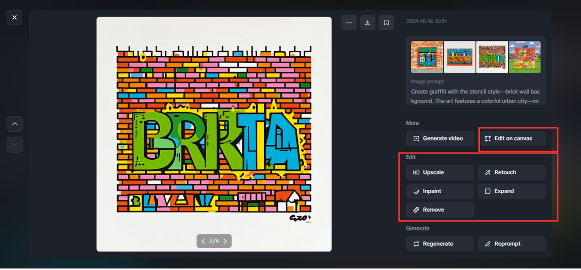Open the image in Edit on canvas
The image size is (581, 270).
click(x=511, y=138)
